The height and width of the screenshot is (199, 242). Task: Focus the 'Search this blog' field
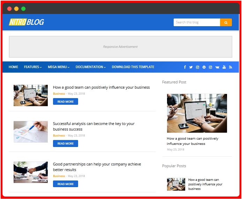coord(197,22)
